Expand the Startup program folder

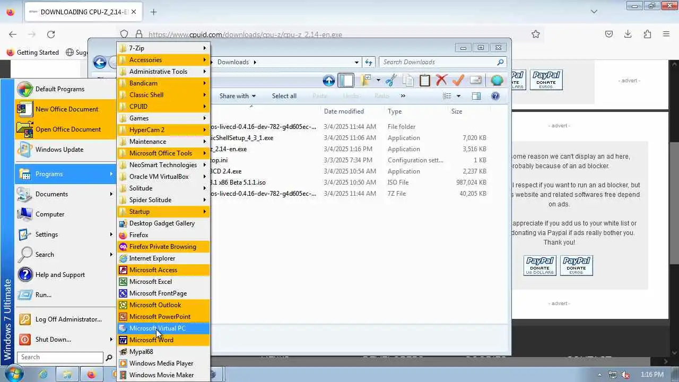[x=163, y=212]
